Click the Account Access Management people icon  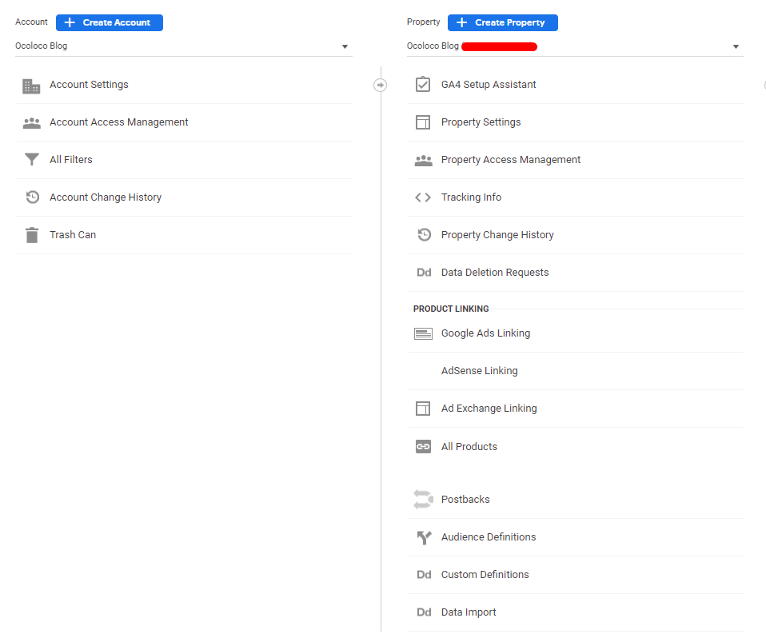32,122
